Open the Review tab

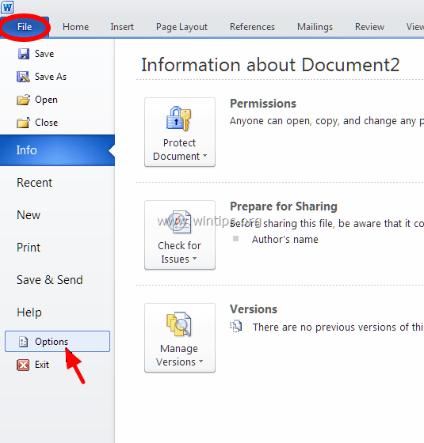coord(369,27)
